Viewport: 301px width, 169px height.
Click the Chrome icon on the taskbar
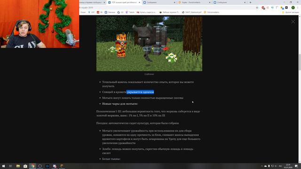[x=32, y=166]
